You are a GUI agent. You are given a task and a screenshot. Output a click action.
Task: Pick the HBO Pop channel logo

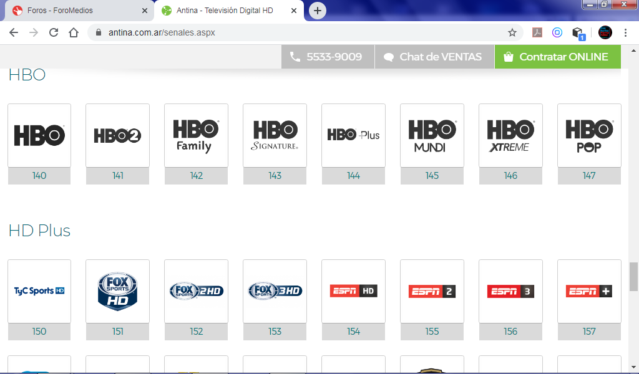pyautogui.click(x=589, y=135)
